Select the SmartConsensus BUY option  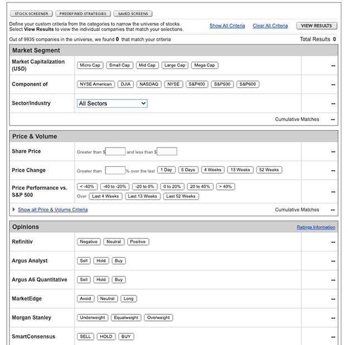pos(126,337)
